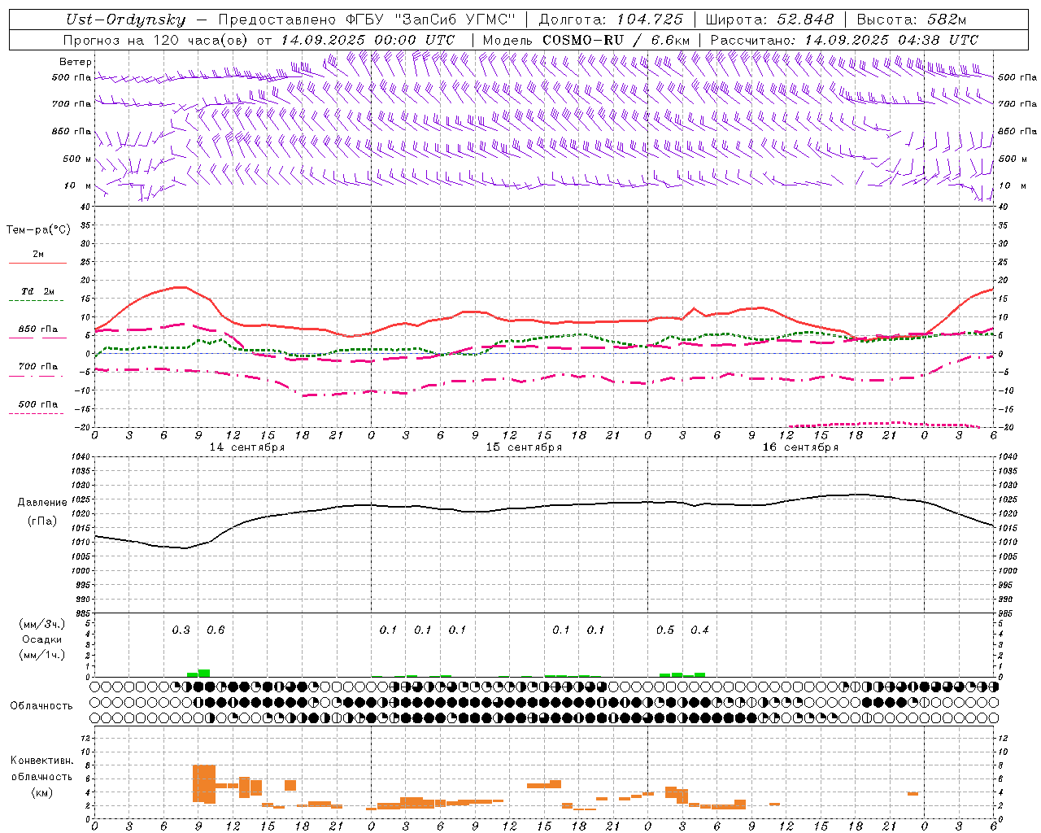Select the 'Долгота: 104.725' longitude field

pos(611,20)
